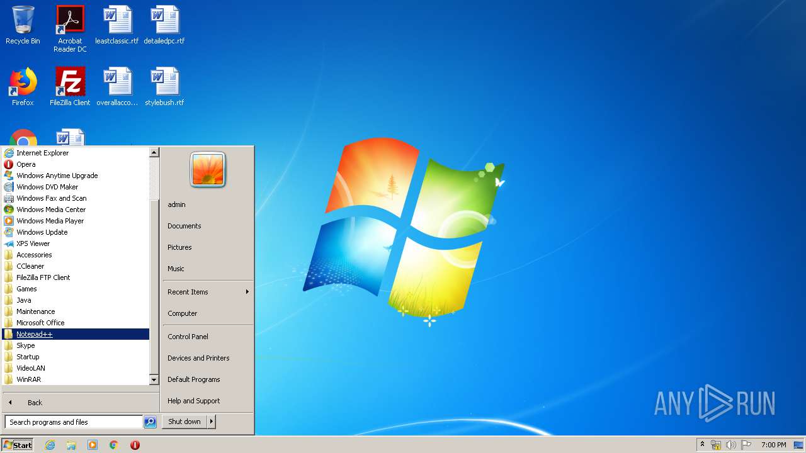The height and width of the screenshot is (453, 806).
Task: Open Opera from the taskbar
Action: (135, 445)
